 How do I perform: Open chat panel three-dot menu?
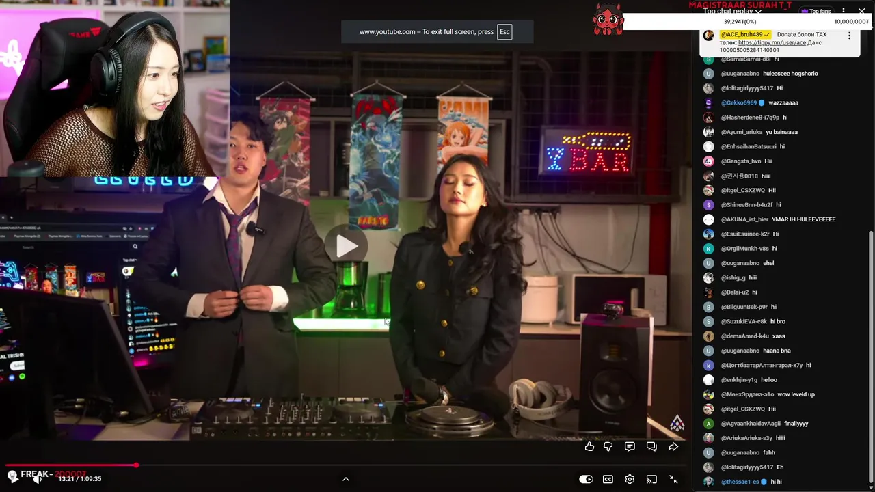click(x=844, y=11)
